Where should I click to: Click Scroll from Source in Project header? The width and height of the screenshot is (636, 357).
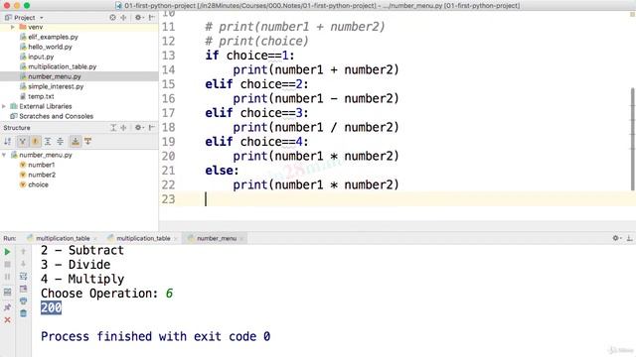coord(112,18)
